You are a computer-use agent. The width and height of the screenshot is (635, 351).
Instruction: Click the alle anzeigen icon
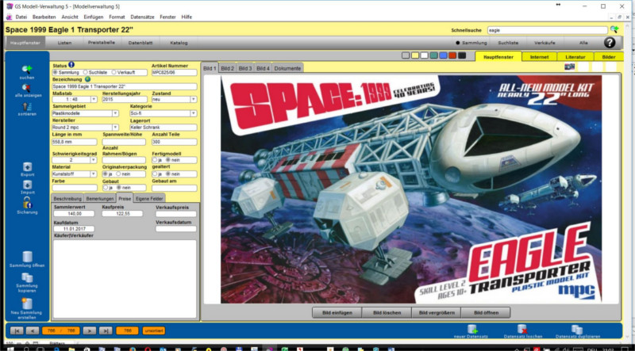[27, 88]
